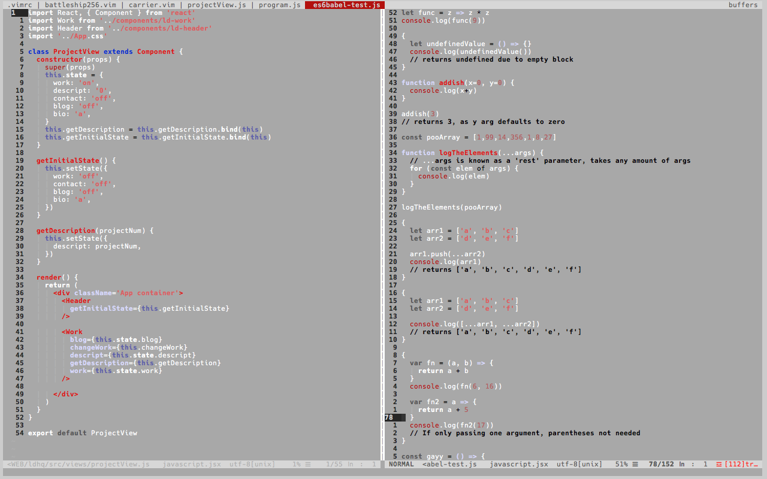Click "import Work from '../components/ld-work'" line

112,20
